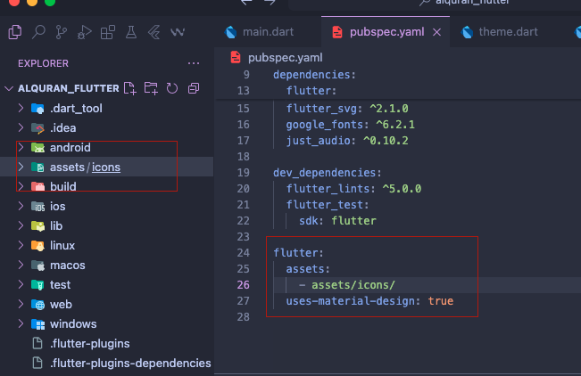Open the Extensions view

point(108,33)
